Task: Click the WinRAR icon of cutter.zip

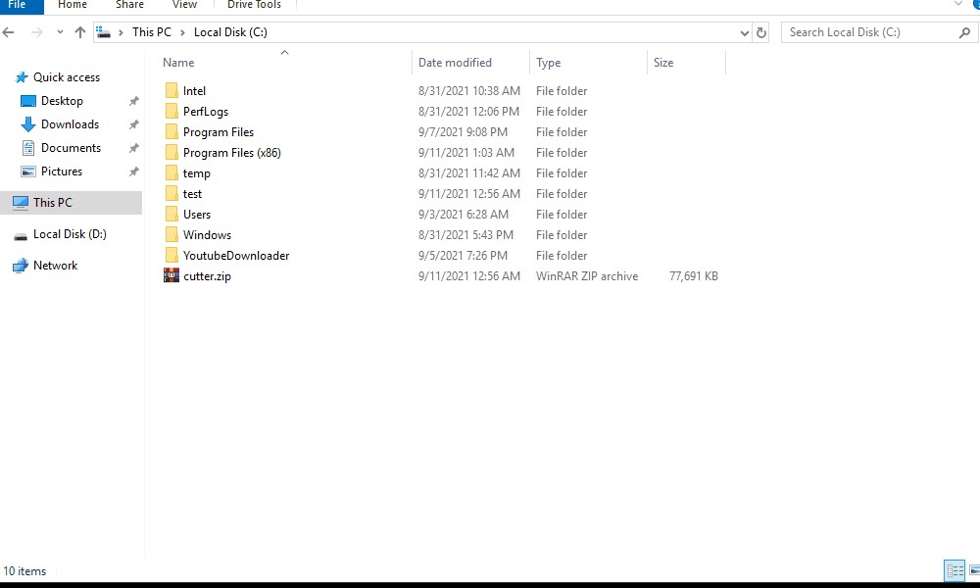Action: [171, 275]
